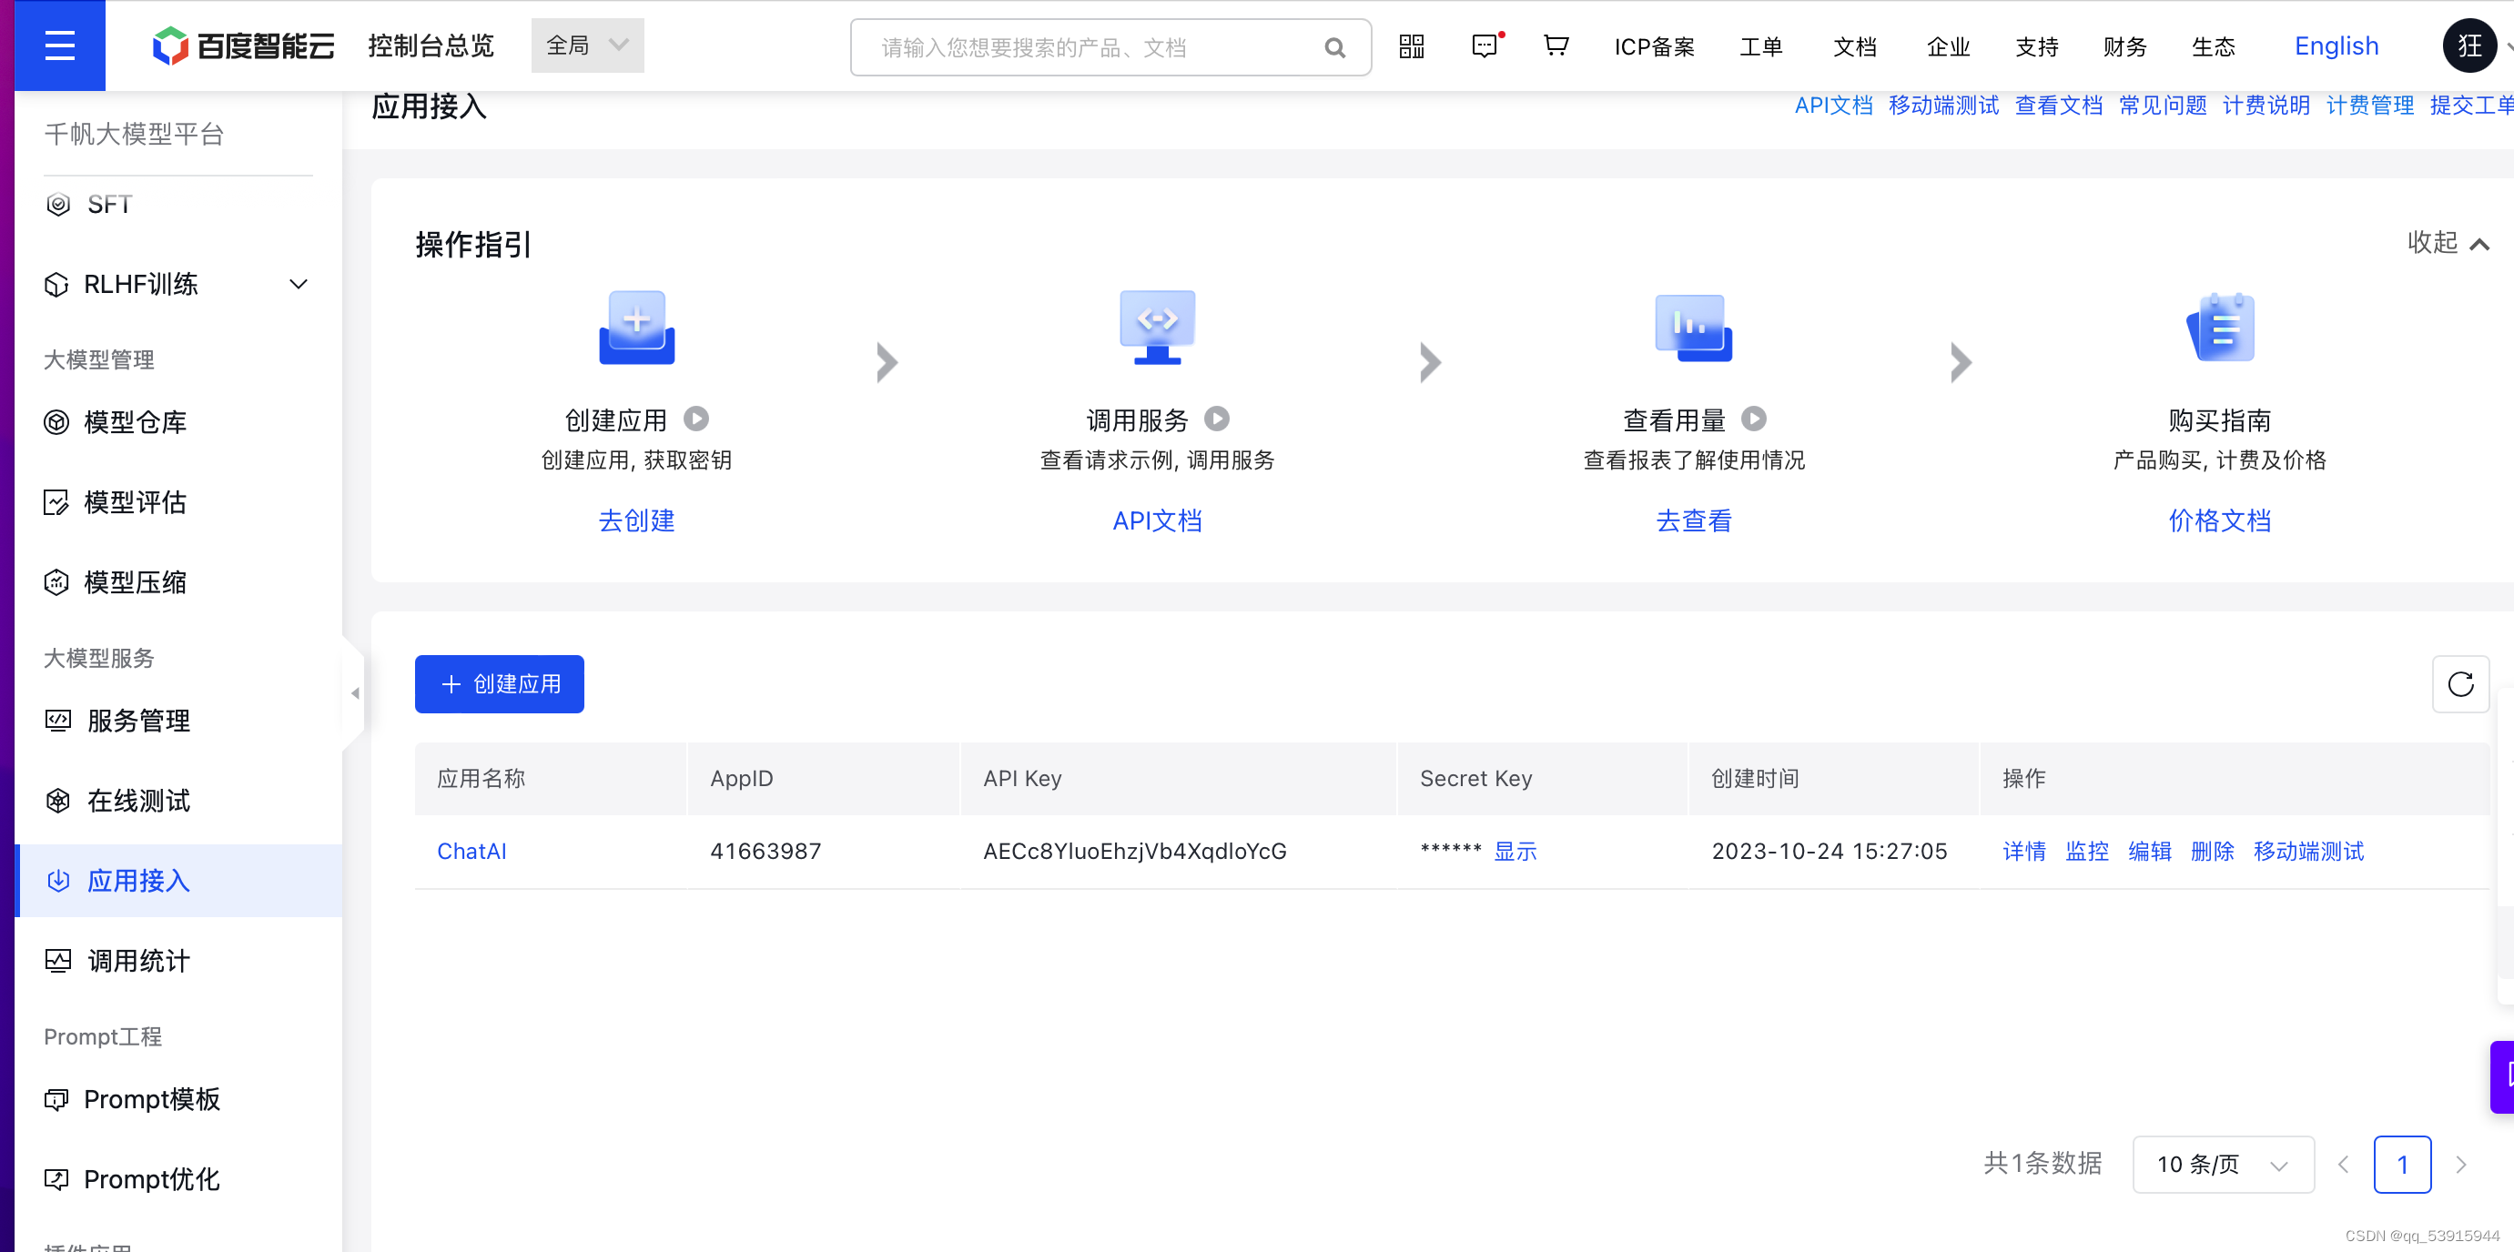
Task: Play the 创建应用 tutorial video icon
Action: [695, 419]
